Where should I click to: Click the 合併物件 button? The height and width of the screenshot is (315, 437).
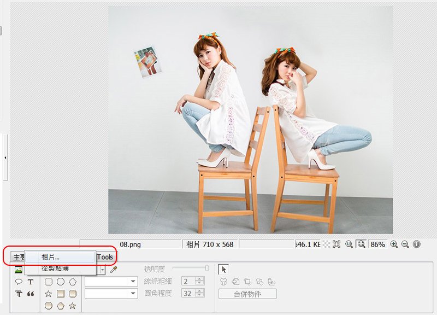[247, 294]
